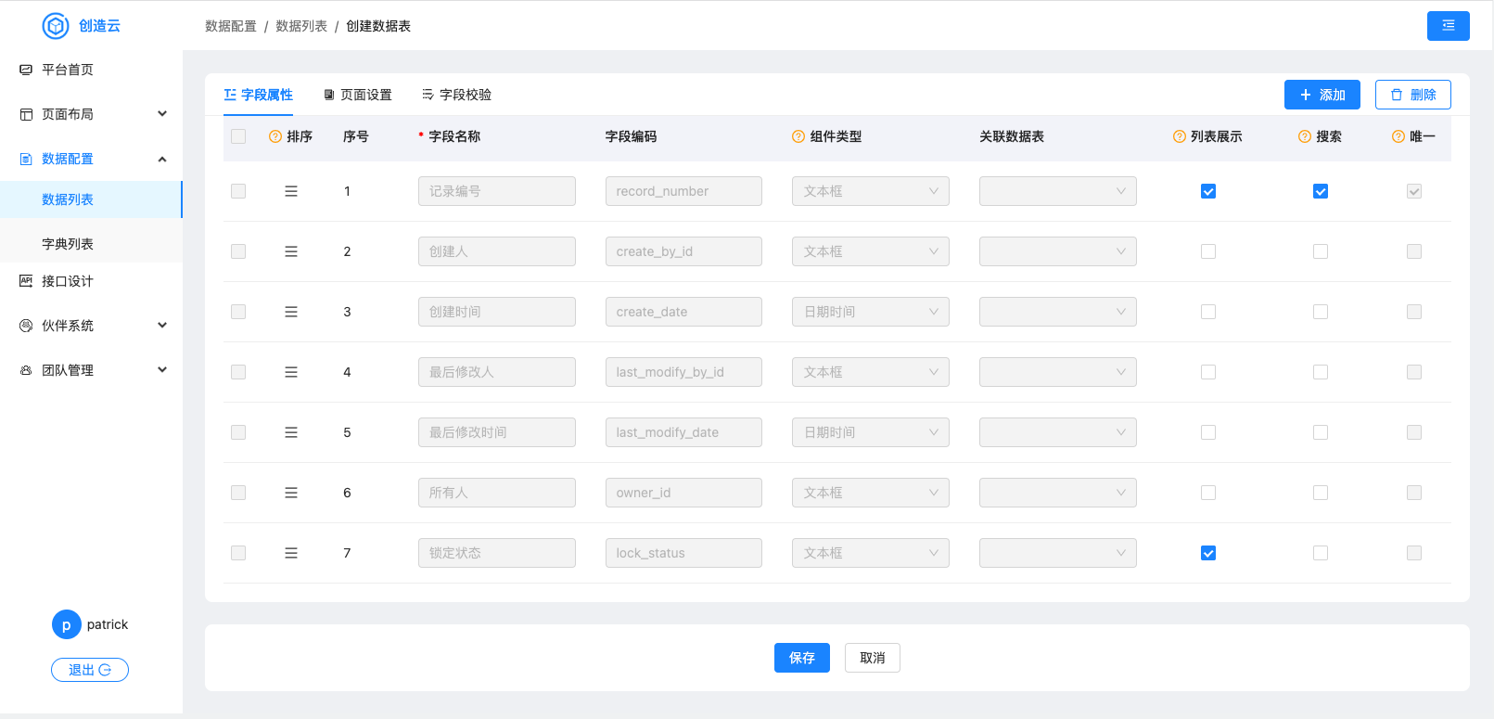Click help icon beside 搜索 header

pyautogui.click(x=1305, y=136)
